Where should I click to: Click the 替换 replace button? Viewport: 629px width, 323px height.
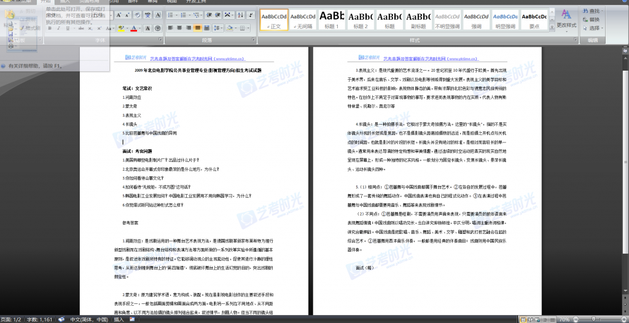coord(593,20)
